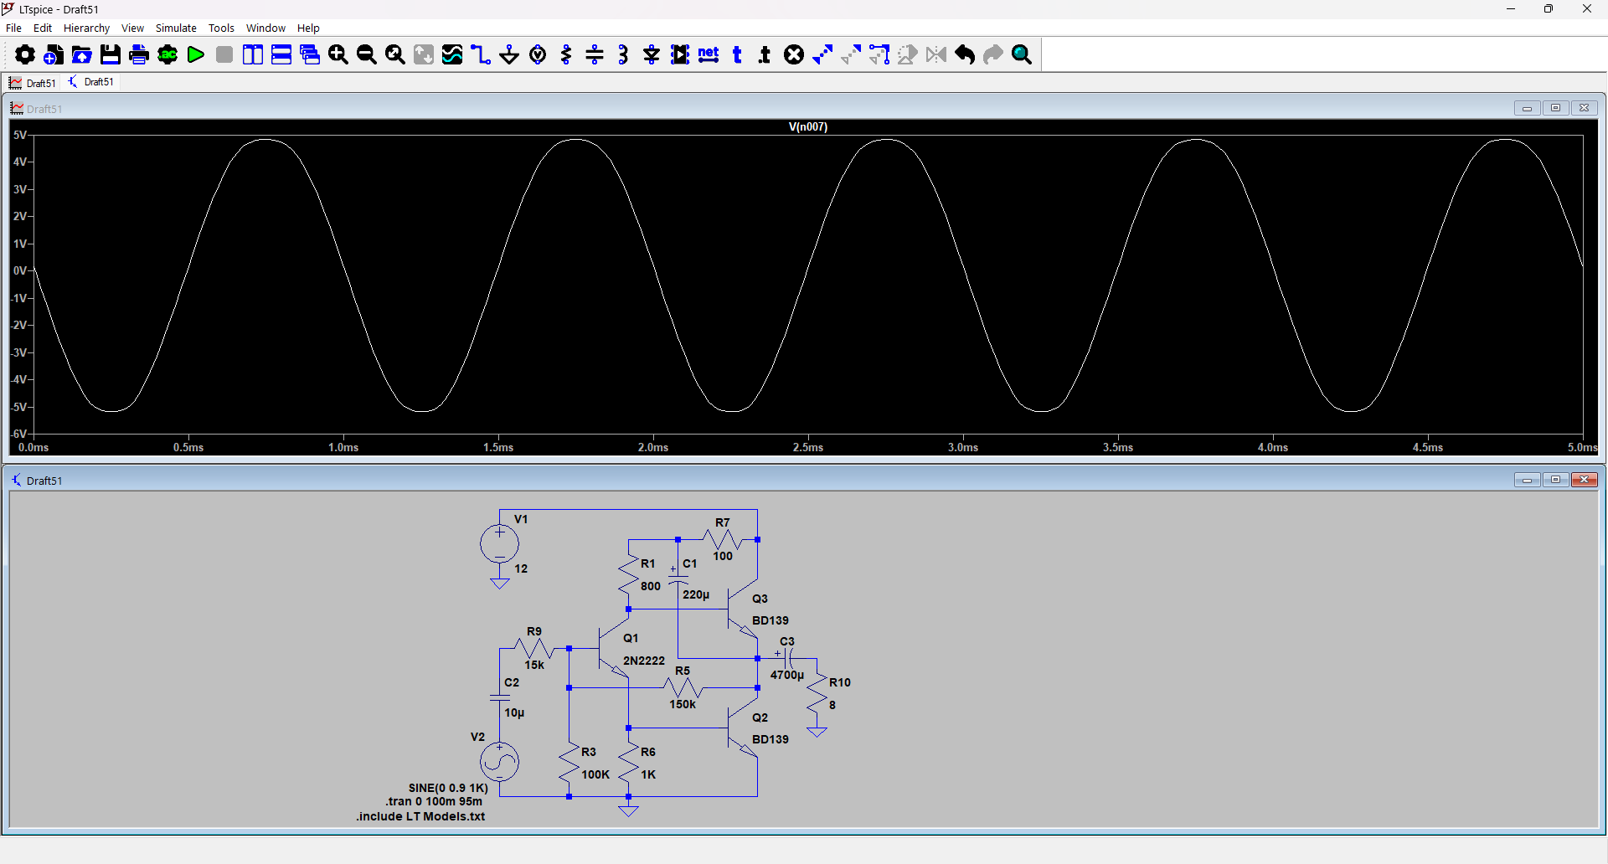Click the BD139 label of Q3
The width and height of the screenshot is (1608, 864).
[x=770, y=620]
